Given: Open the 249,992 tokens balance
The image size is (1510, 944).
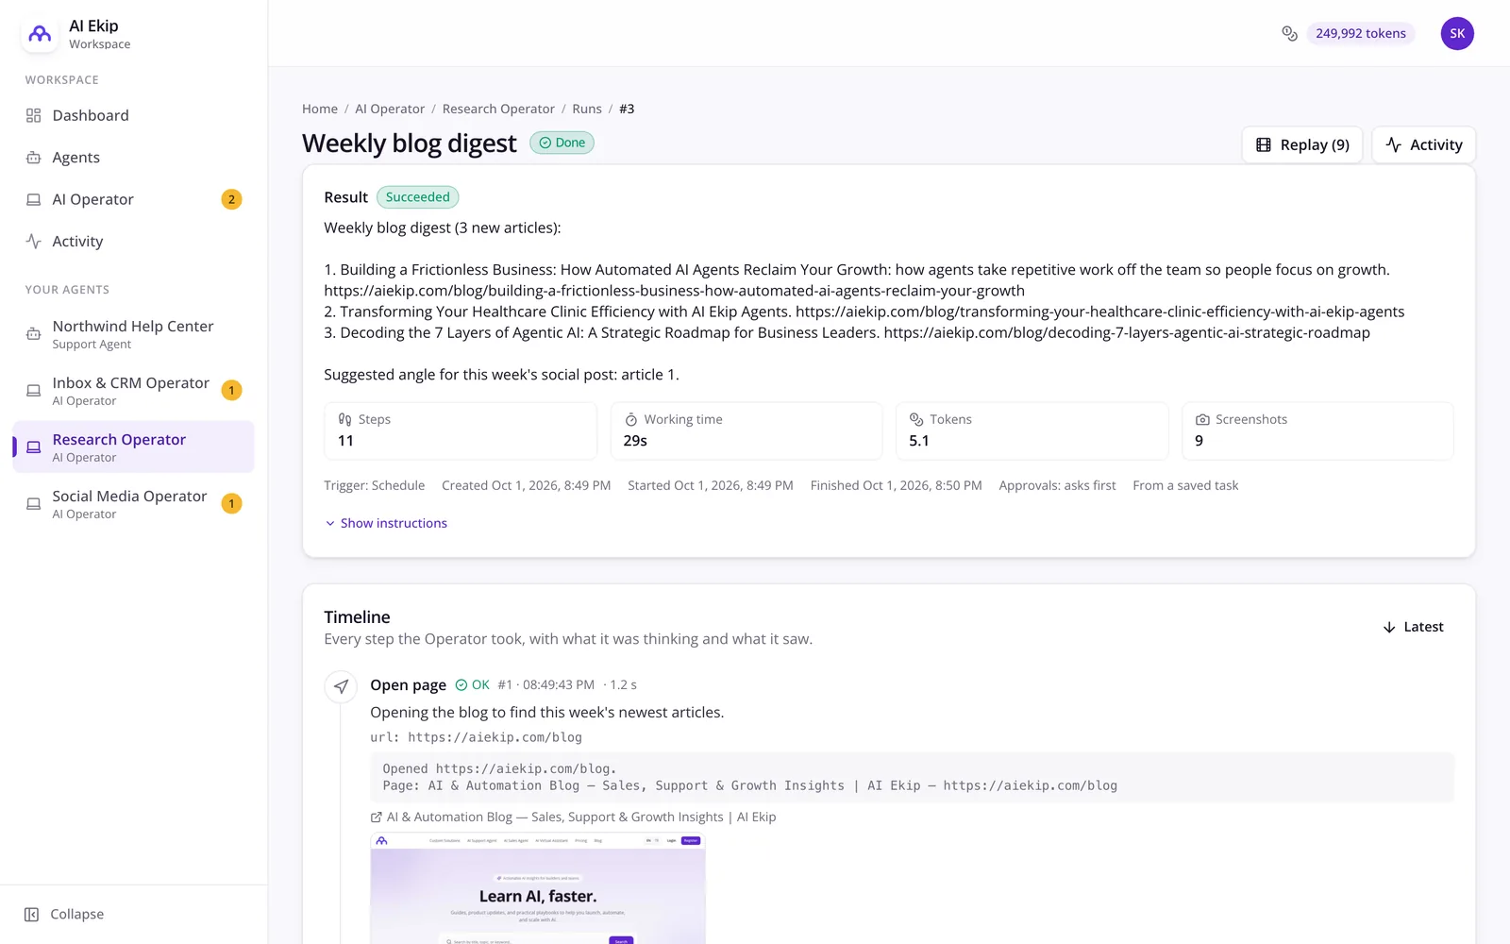Looking at the screenshot, I should point(1360,34).
